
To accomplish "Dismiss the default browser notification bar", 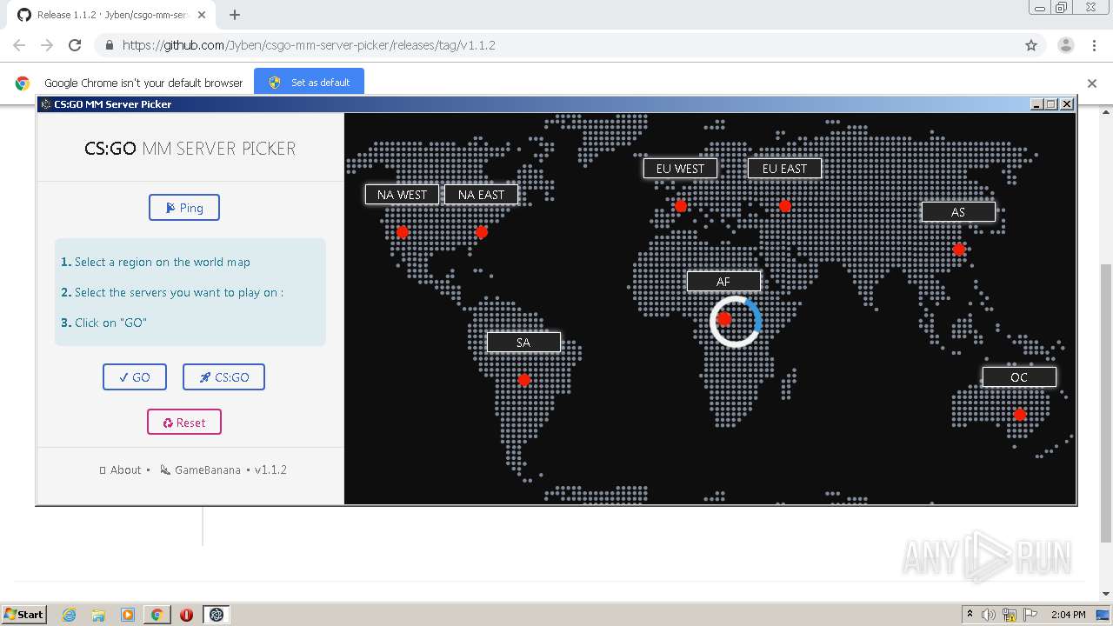I will (x=1092, y=83).
